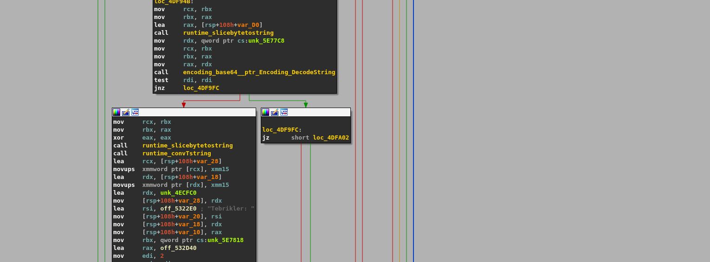
Task: Click var_18 in the mov ..., rdx line
Action: pyautogui.click(x=189, y=224)
